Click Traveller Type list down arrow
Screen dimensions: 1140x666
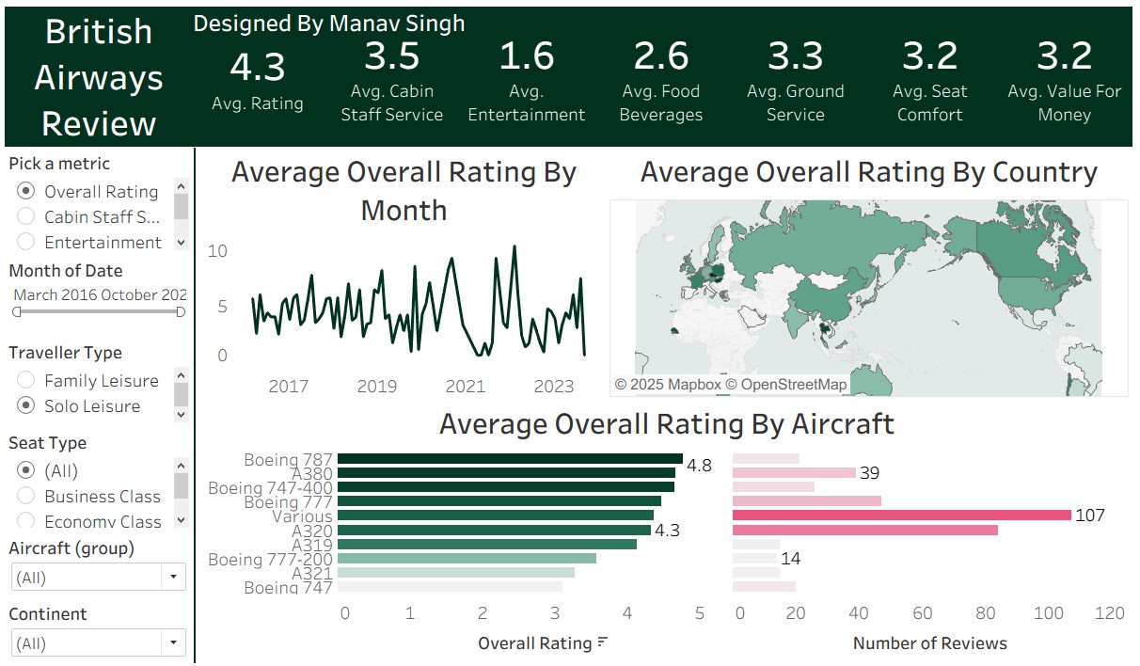(181, 415)
